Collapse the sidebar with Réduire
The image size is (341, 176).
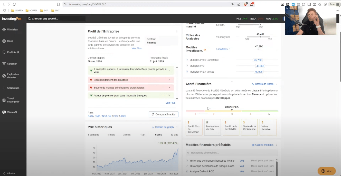(x=9, y=173)
